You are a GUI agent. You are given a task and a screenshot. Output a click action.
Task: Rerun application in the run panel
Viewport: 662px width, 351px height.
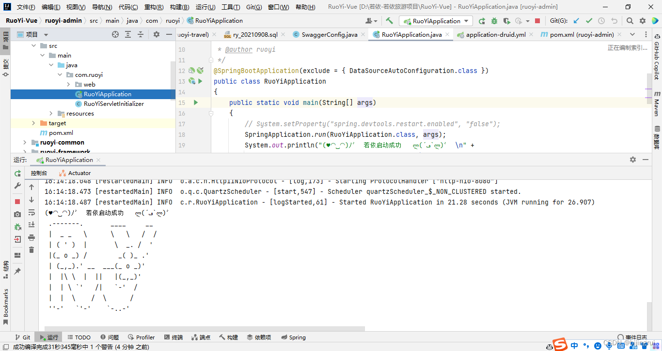[x=17, y=173]
